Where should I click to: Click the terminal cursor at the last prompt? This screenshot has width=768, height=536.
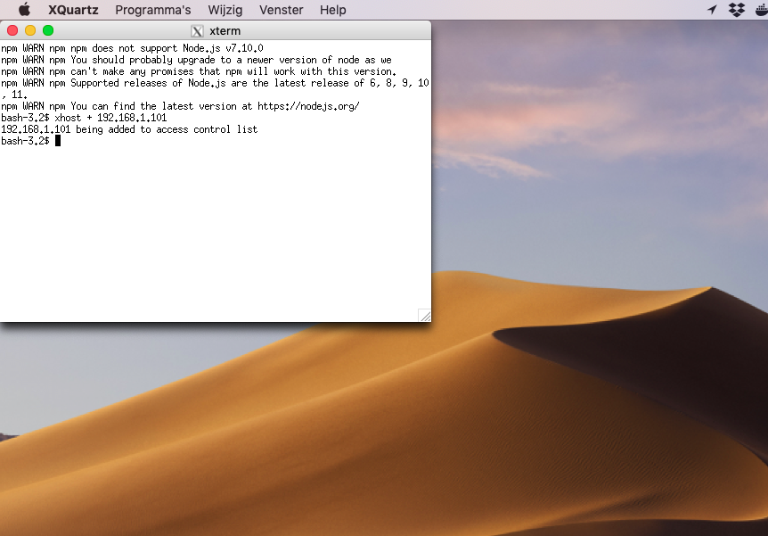pyautogui.click(x=58, y=141)
